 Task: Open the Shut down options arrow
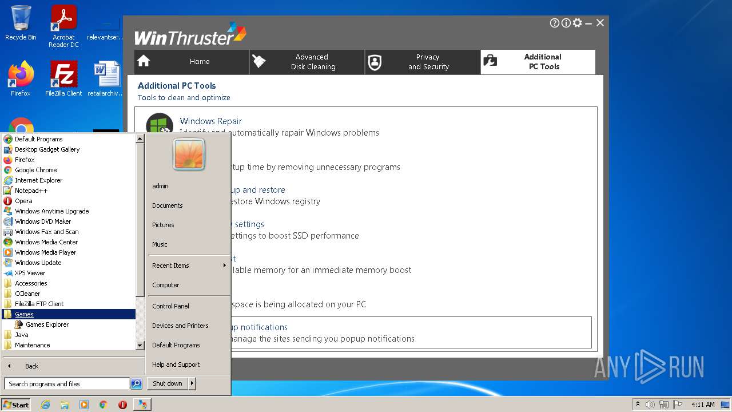tap(192, 383)
